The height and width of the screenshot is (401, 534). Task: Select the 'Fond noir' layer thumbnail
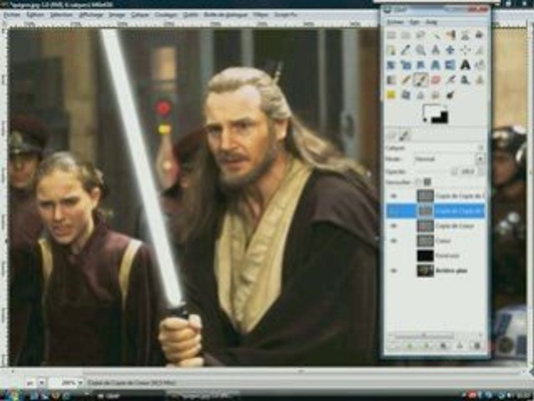tap(426, 256)
